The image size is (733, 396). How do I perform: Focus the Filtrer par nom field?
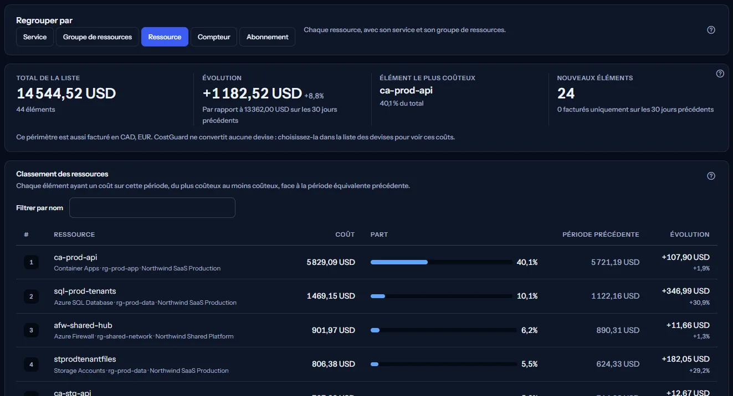click(152, 208)
